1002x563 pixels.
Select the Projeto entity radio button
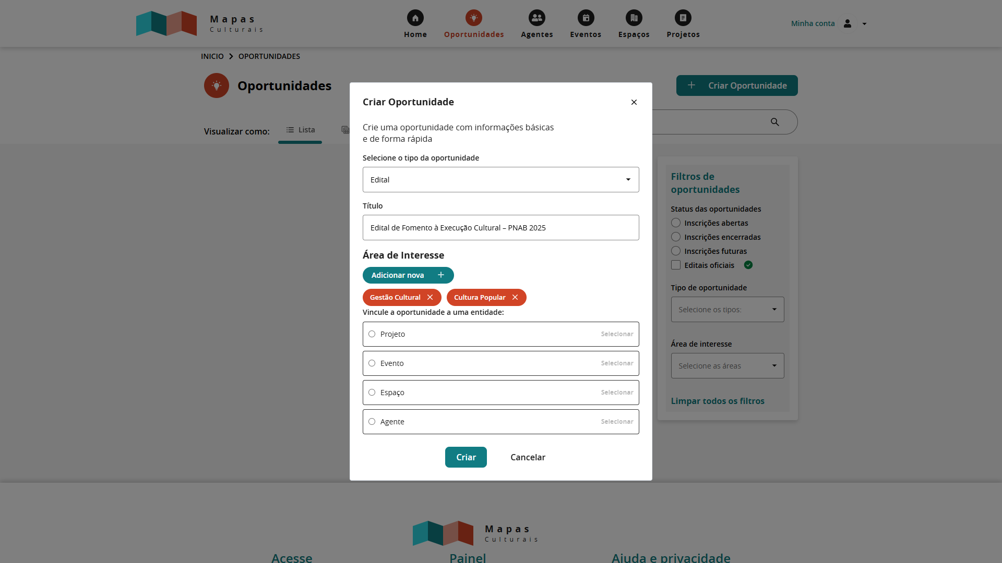pos(372,334)
